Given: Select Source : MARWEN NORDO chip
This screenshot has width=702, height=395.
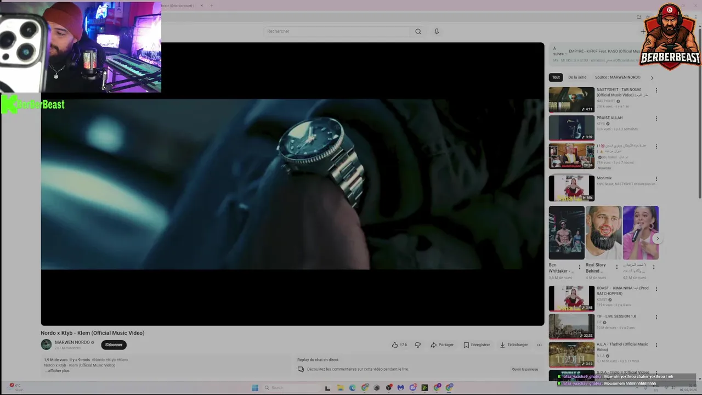Looking at the screenshot, I should [x=618, y=77].
